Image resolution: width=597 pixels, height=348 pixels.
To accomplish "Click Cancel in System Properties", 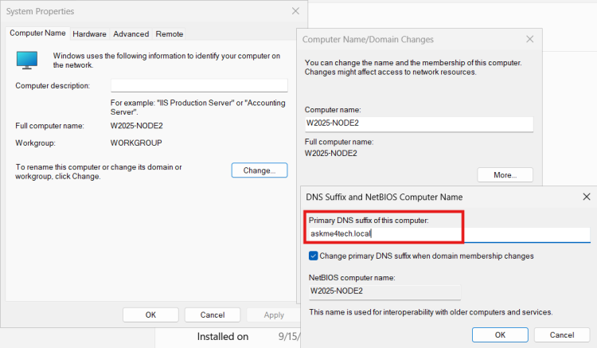I will click(213, 315).
